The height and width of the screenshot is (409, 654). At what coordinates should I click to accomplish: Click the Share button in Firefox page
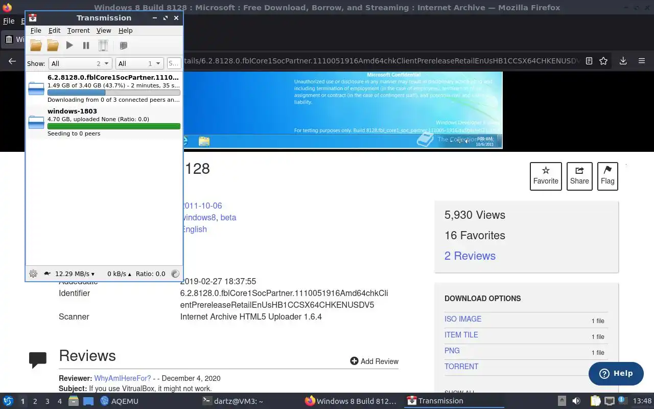tap(579, 176)
